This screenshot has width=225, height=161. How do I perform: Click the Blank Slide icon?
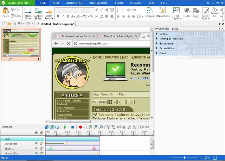pyautogui.click(x=28, y=11)
